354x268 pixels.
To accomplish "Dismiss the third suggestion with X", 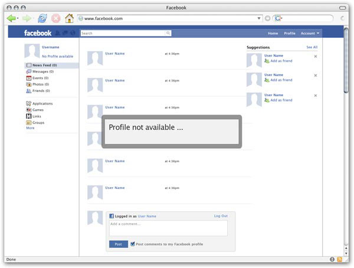I will [316, 96].
